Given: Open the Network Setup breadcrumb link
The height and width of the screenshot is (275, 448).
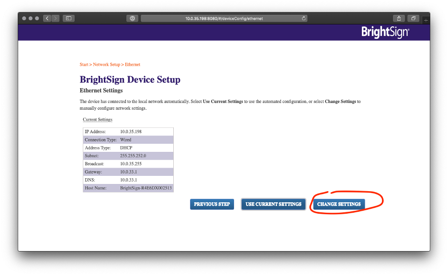Looking at the screenshot, I should coord(107,65).
